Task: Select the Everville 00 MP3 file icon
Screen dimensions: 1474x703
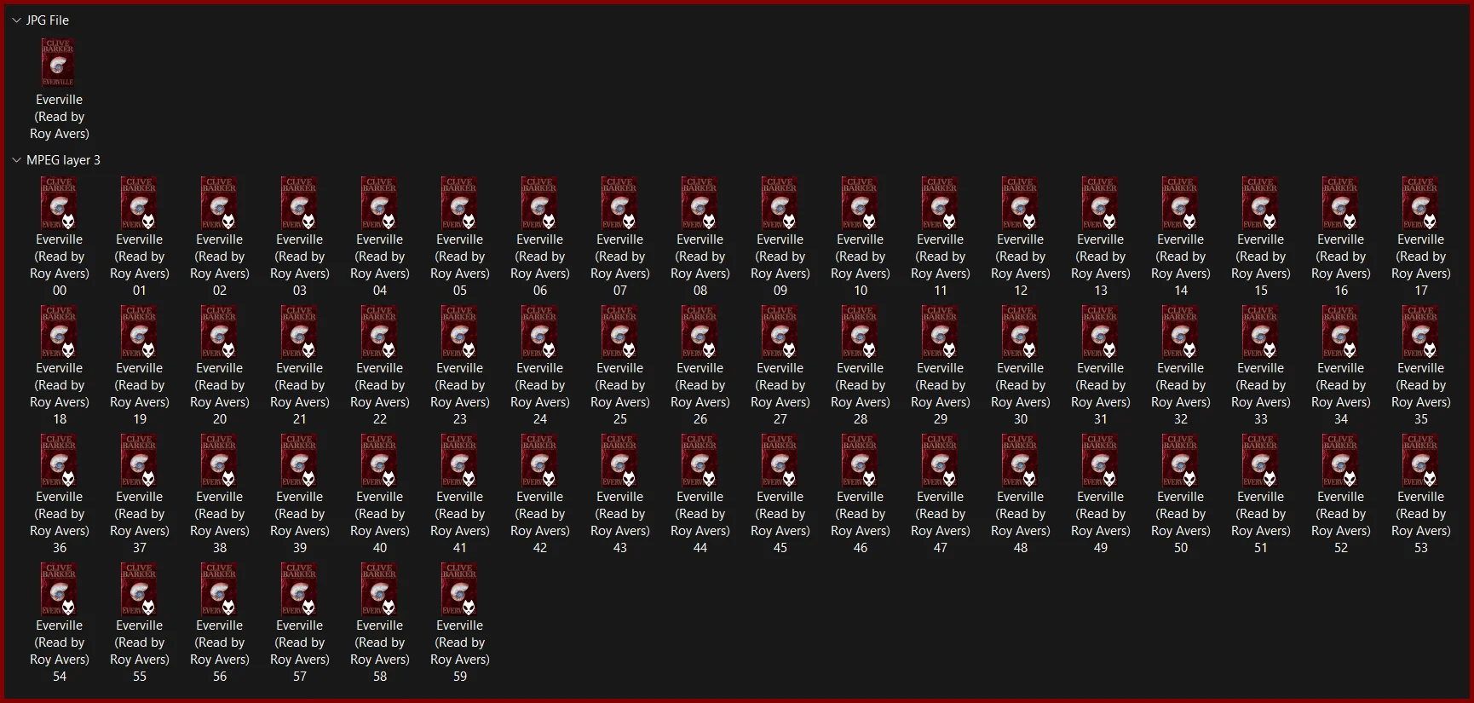Action: 59,203
